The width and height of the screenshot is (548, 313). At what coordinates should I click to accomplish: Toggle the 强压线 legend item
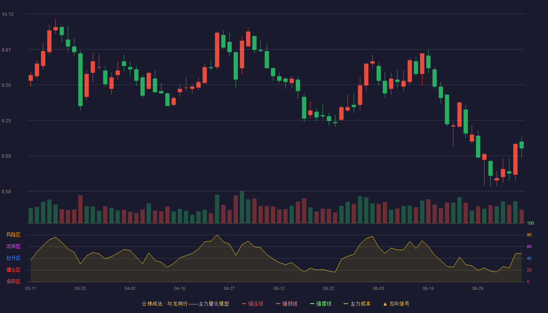point(252,304)
